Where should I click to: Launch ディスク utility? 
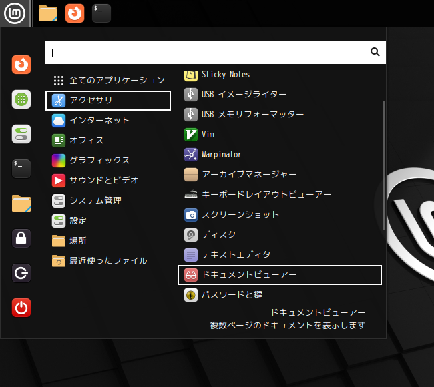tap(280, 235)
